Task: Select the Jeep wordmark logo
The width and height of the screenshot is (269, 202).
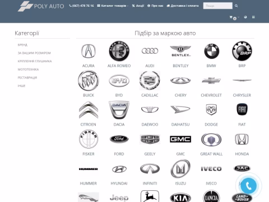Action: [x=119, y=198]
